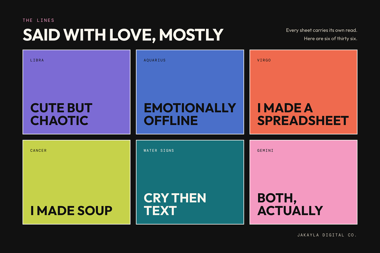Click 'Cry Then Text' white text
This screenshot has height=253, width=380.
[x=175, y=204]
